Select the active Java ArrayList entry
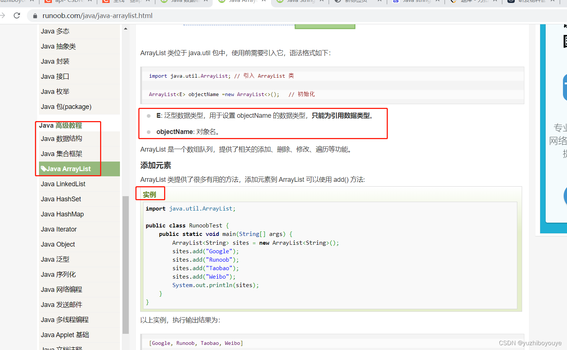 pyautogui.click(x=79, y=169)
